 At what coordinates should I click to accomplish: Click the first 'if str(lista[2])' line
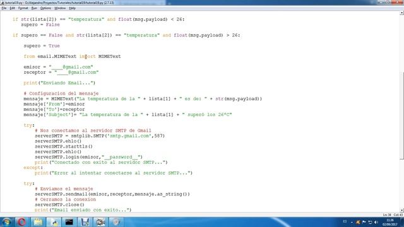98,20
